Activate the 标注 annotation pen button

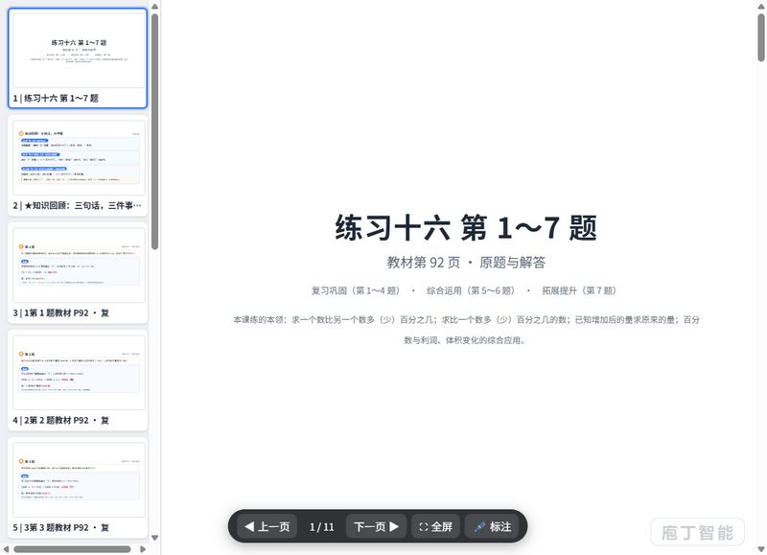[493, 526]
